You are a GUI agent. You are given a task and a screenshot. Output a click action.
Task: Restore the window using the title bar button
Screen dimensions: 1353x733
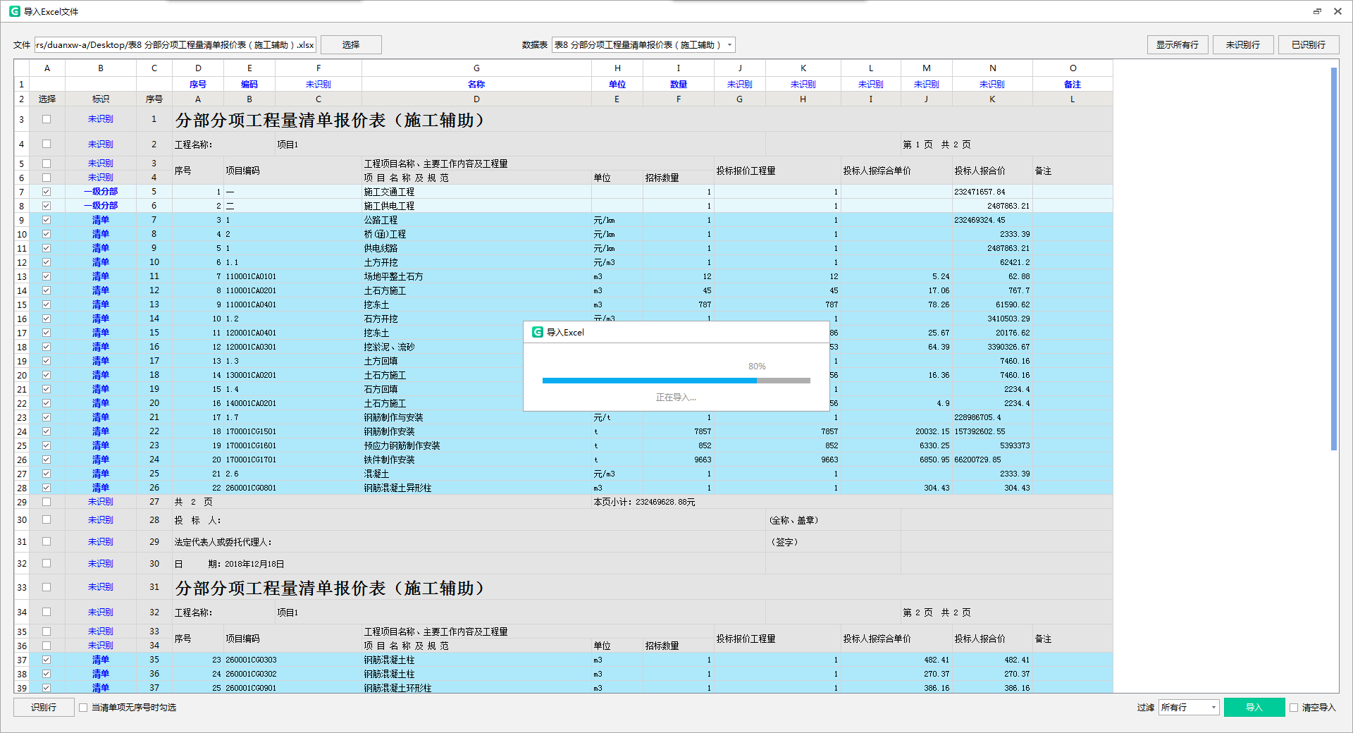[x=1317, y=11]
